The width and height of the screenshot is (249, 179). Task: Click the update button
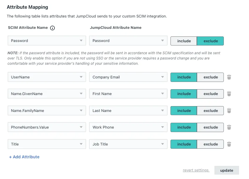tap(226, 170)
